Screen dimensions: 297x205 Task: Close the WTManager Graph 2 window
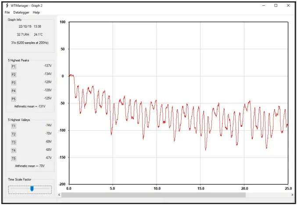pyautogui.click(x=288, y=6)
